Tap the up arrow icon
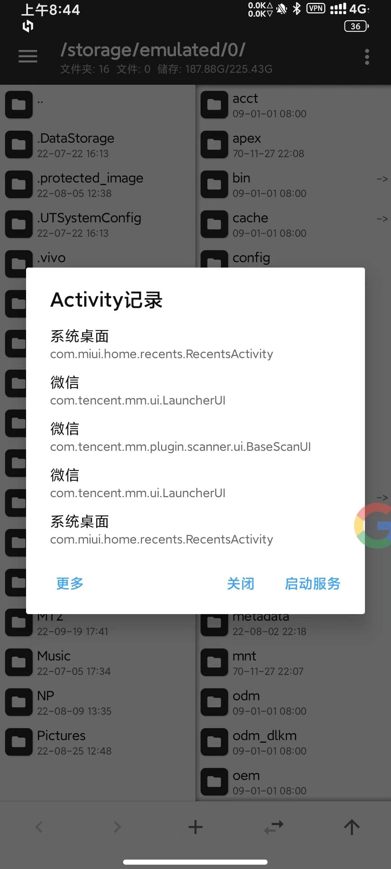Screen dimensions: 391x869 [352, 827]
